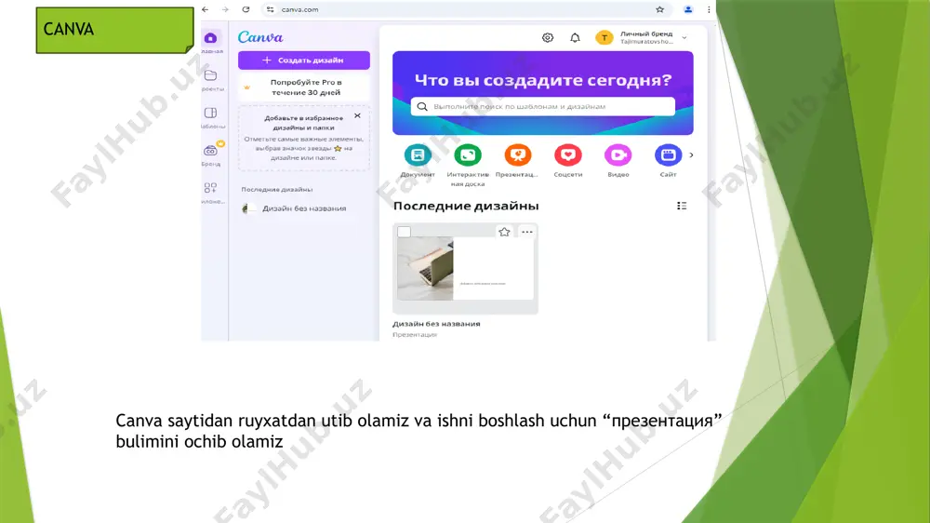Click the Последние дизайны heading

click(x=466, y=206)
